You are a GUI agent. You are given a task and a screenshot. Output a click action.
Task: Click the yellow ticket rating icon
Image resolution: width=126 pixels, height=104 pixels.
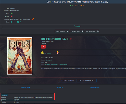42,53
